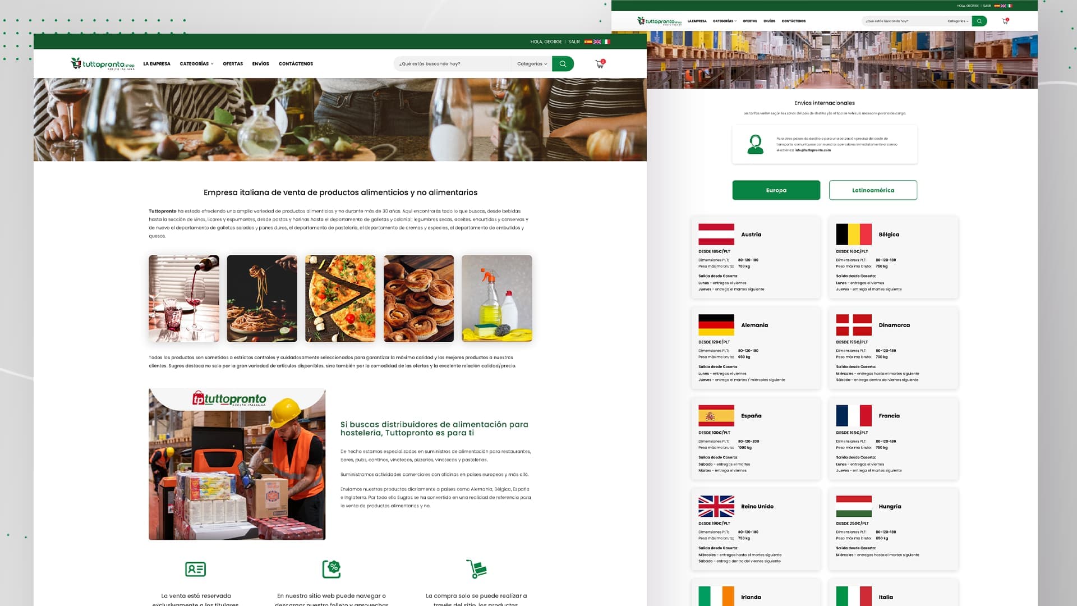Click the Italia flag in the shipping list
1077x606 pixels.
click(x=854, y=596)
